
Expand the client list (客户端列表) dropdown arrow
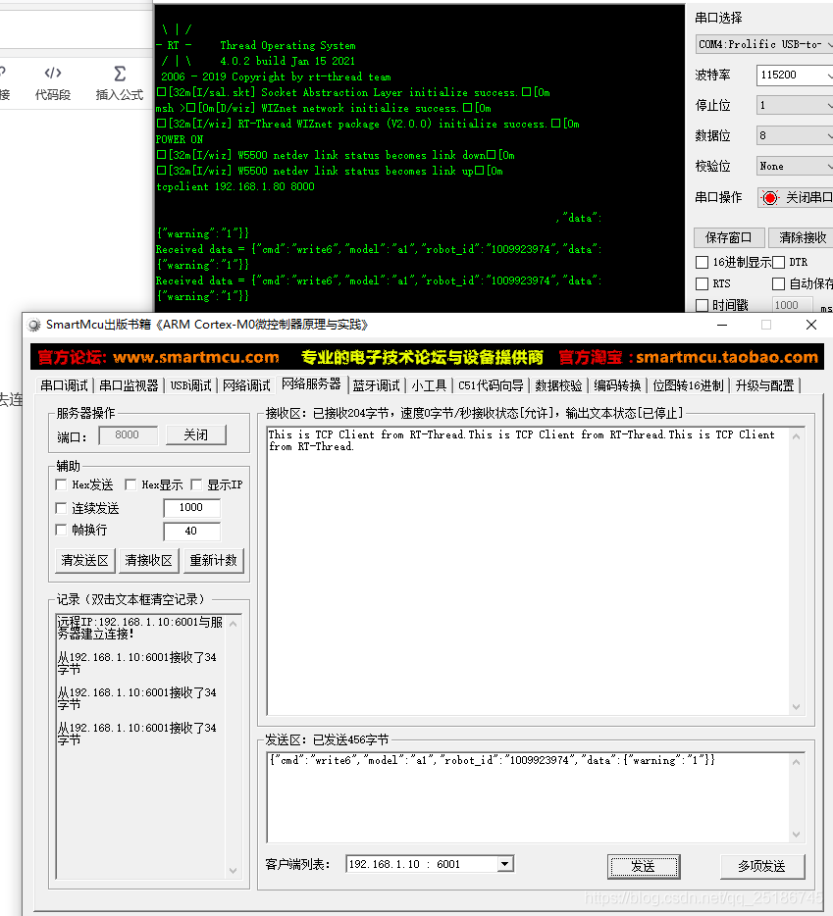pos(505,864)
